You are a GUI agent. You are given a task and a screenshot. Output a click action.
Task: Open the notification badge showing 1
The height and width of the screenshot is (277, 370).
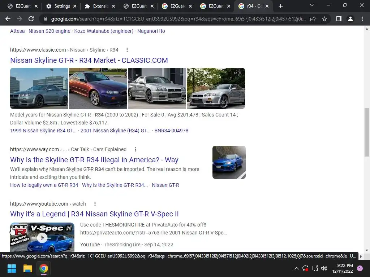tap(360, 268)
